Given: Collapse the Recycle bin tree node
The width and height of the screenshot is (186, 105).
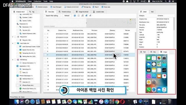Looking at the screenshot, I should pyautogui.click(x=13, y=37).
